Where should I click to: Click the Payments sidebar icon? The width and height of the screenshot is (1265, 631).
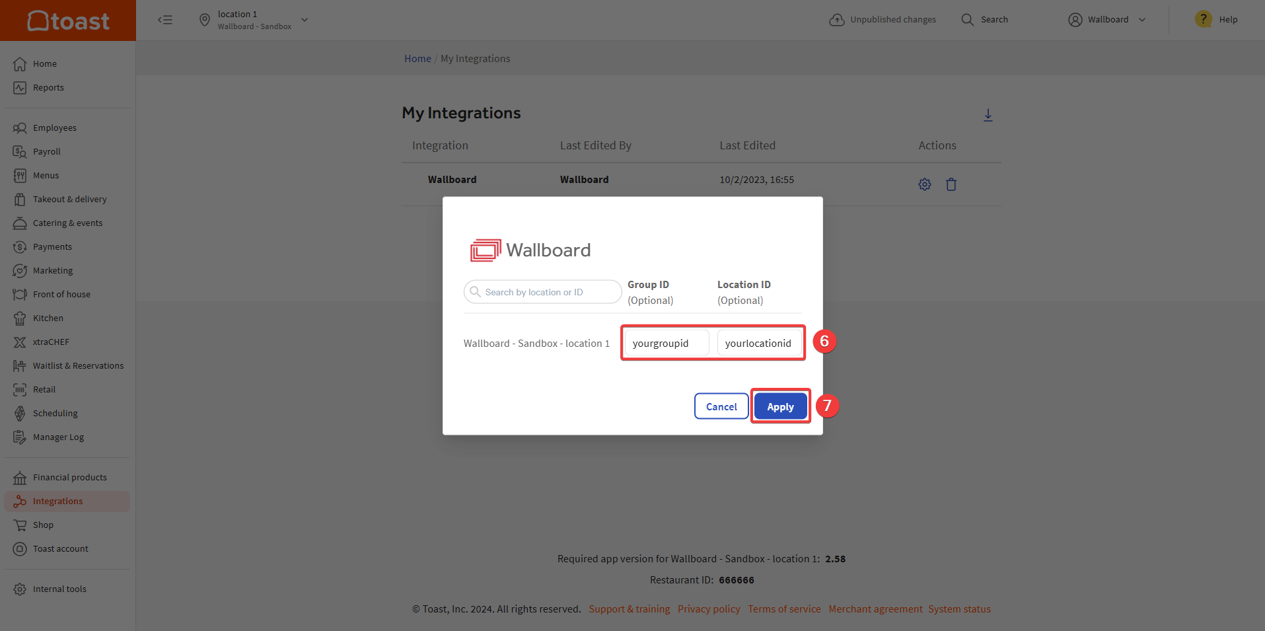20,247
